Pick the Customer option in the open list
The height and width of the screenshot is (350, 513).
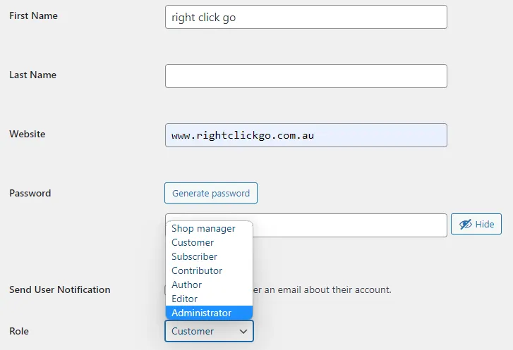click(x=193, y=242)
